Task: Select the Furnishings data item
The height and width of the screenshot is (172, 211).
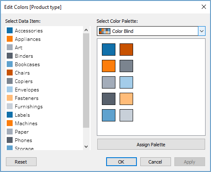Action: coord(44,107)
